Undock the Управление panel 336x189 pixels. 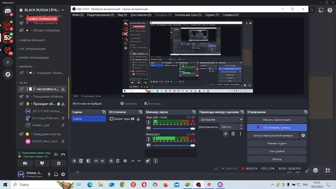click(x=306, y=112)
